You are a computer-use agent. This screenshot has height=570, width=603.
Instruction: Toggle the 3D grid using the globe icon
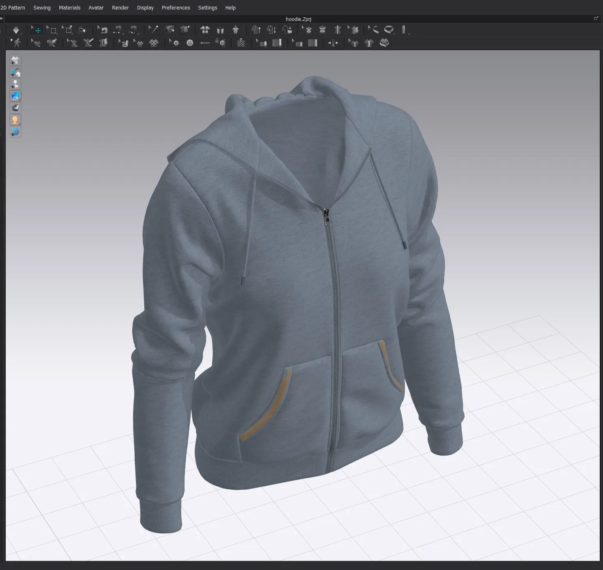click(x=15, y=132)
